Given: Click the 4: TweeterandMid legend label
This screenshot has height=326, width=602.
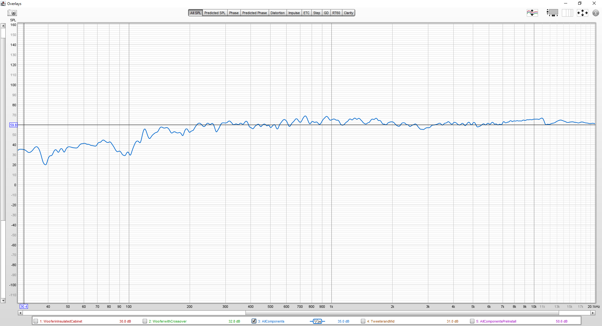Looking at the screenshot, I should pyautogui.click(x=381, y=321).
